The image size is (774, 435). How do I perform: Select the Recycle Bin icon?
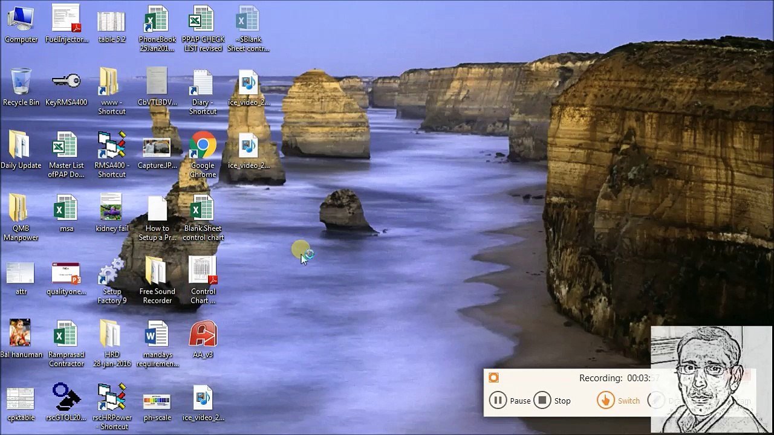[21, 87]
